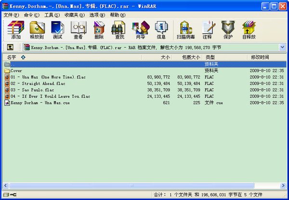Click size value 83,980,772 in 大小 column
The width and height of the screenshot is (289, 200).
tap(158, 77)
